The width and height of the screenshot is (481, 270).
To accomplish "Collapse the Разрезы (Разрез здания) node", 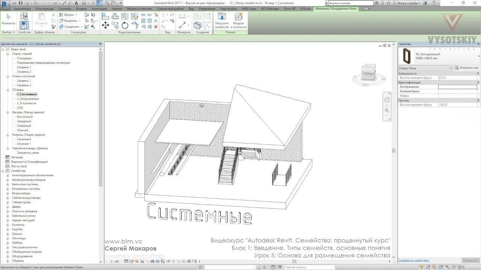I will click(8, 135).
